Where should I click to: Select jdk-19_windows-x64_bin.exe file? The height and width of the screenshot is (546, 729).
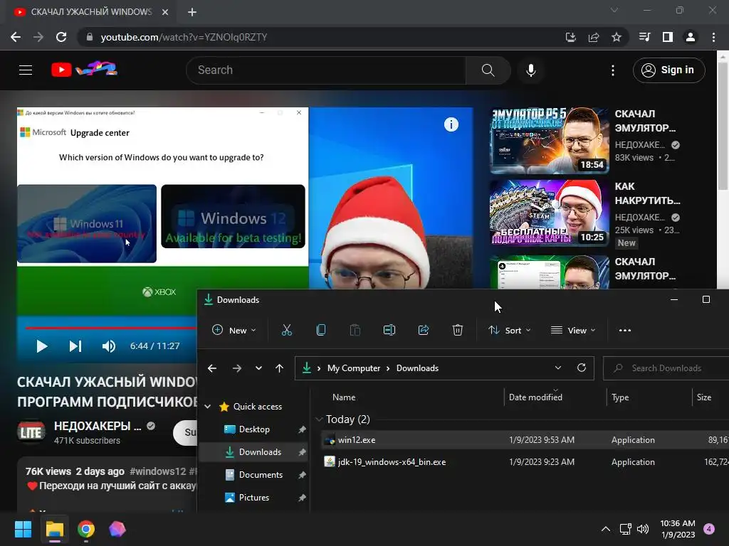coord(525,462)
